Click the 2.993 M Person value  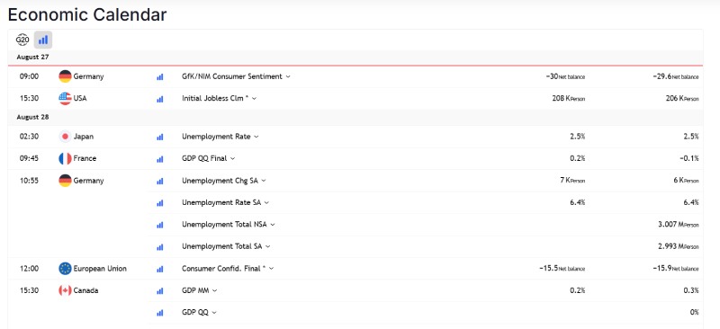[679, 246]
